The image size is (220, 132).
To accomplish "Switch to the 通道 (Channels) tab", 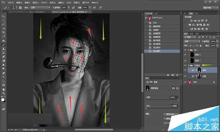I will pos(191,34).
